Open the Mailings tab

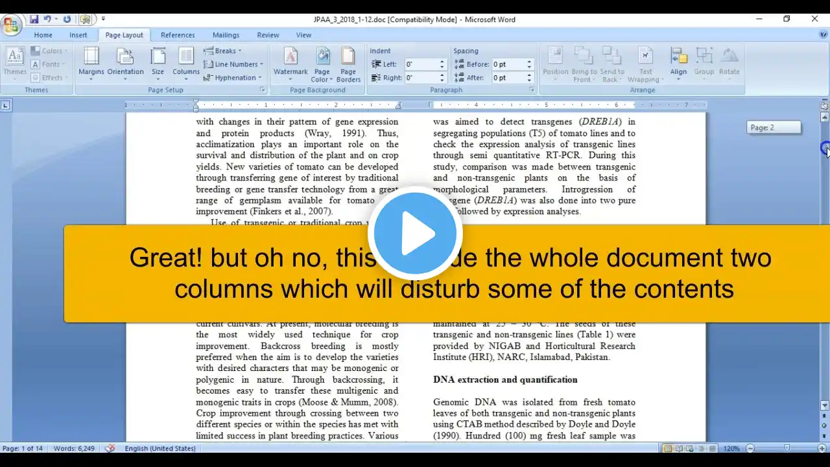226,35
